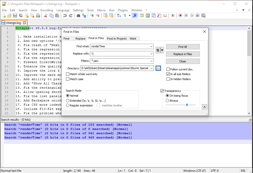
Task: Open the swap find/replace options arrow
Action: 162,50
